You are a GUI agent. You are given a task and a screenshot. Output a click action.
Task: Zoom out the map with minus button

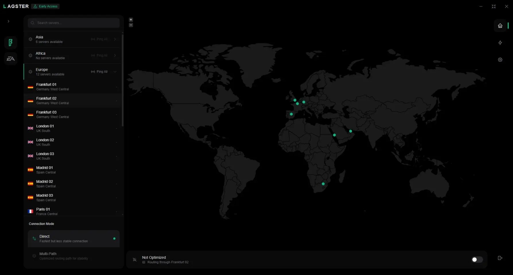(131, 25)
